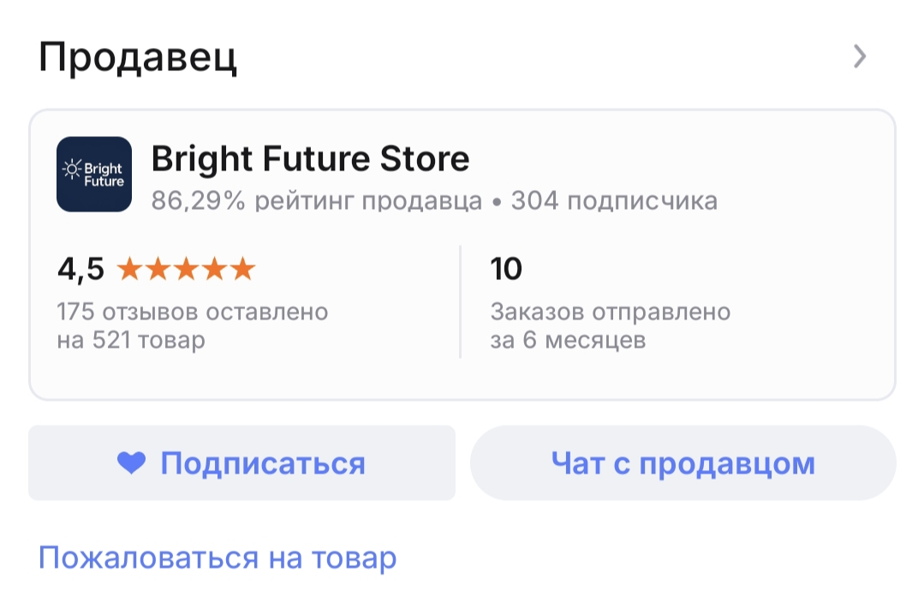Click the heart icon on Подписаться
The height and width of the screenshot is (590, 924).
click(x=132, y=463)
